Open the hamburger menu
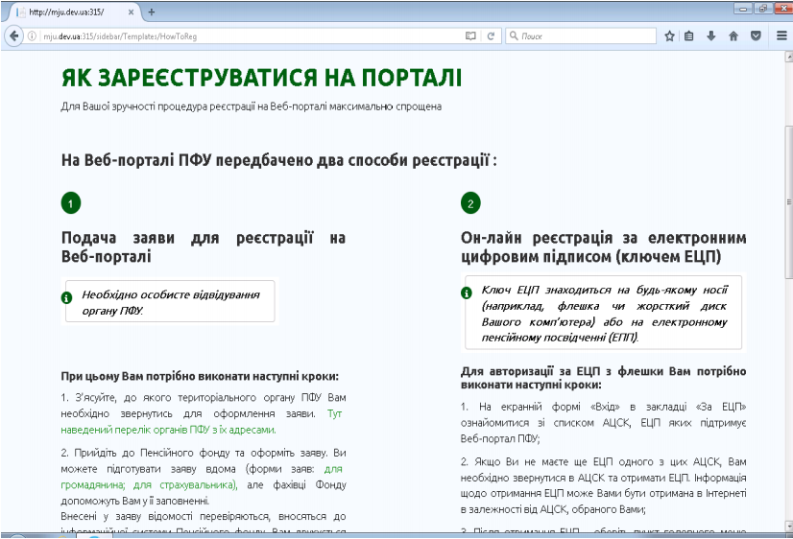The height and width of the screenshot is (539, 793). point(781,35)
